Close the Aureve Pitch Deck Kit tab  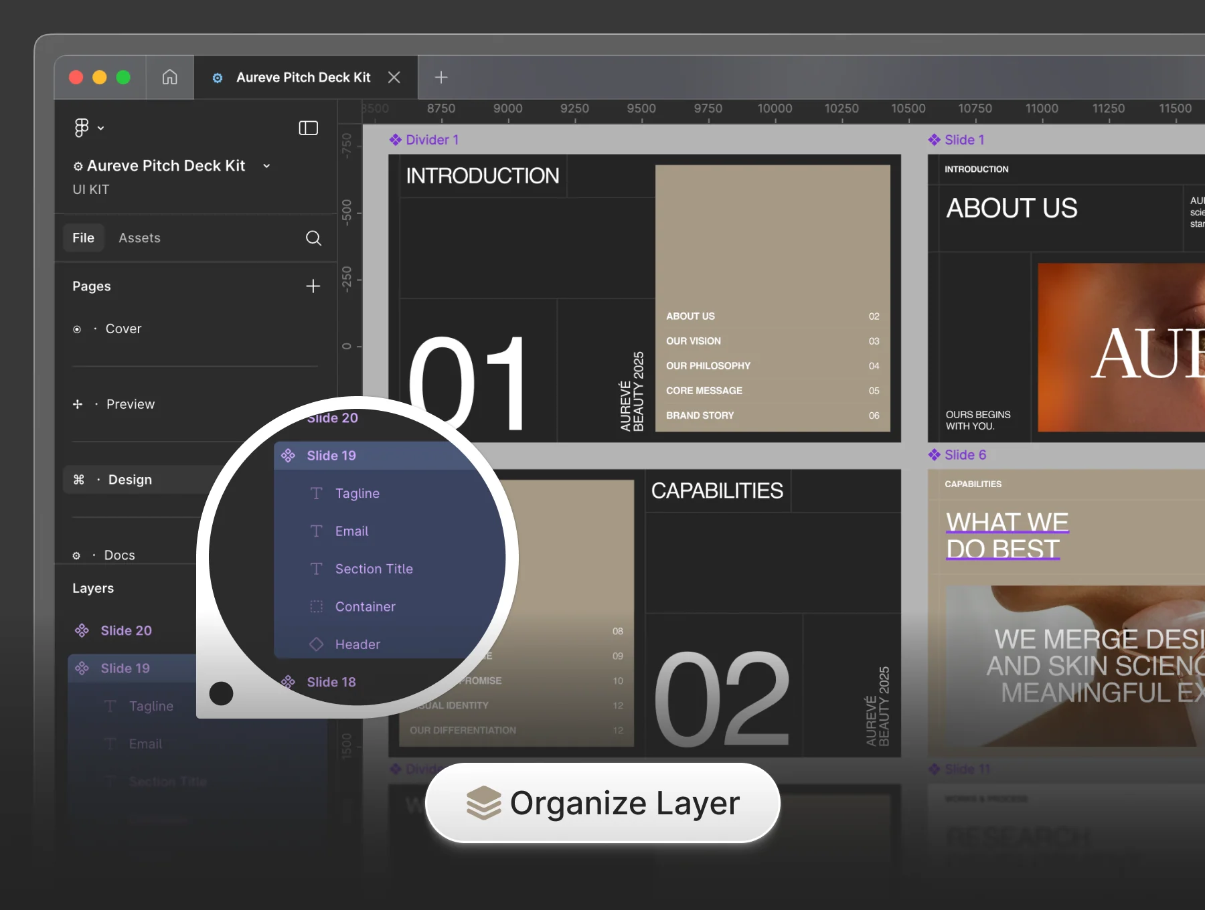[394, 77]
